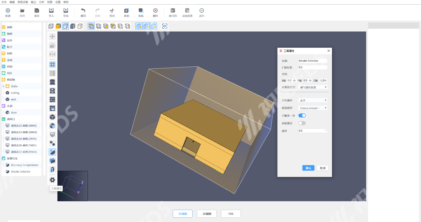The width and height of the screenshot is (421, 222).
Task: Click the 导入 (Import) icon
Action: [x=51, y=11]
